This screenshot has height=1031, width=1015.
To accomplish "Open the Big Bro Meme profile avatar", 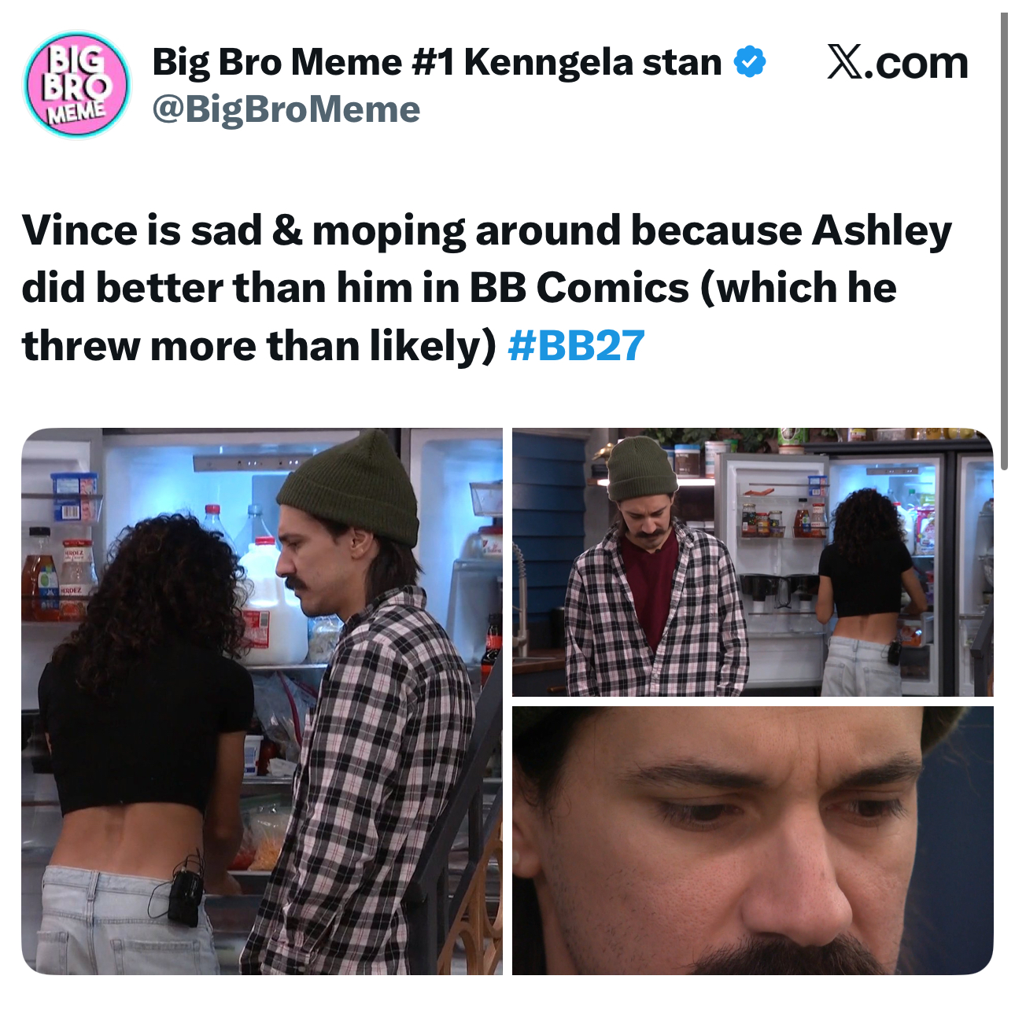I will [x=77, y=85].
